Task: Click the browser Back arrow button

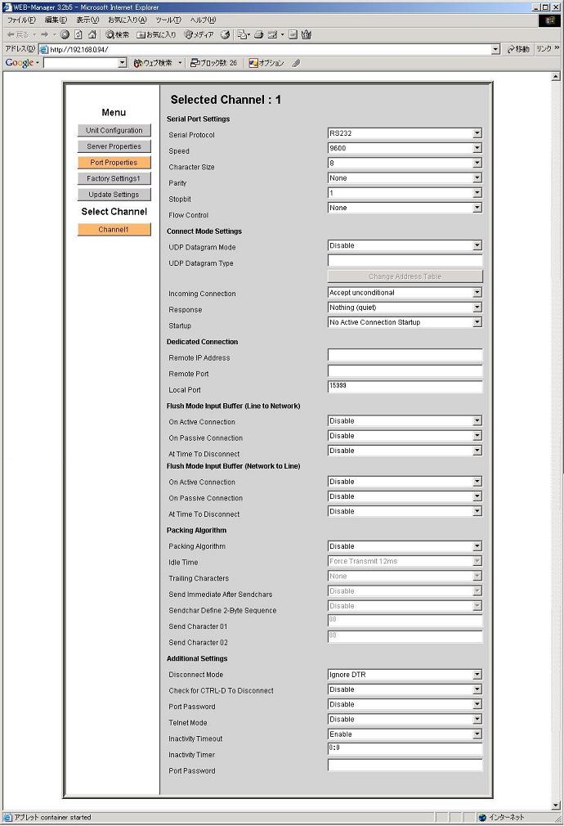Action: pos(16,35)
